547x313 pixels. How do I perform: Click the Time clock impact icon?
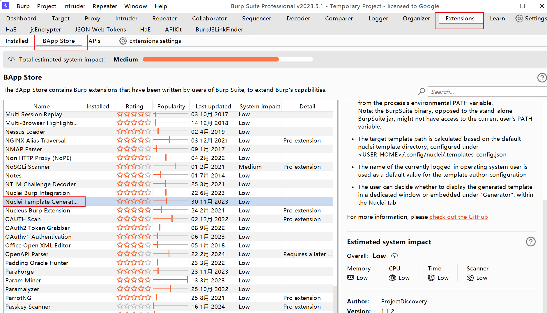point(431,278)
